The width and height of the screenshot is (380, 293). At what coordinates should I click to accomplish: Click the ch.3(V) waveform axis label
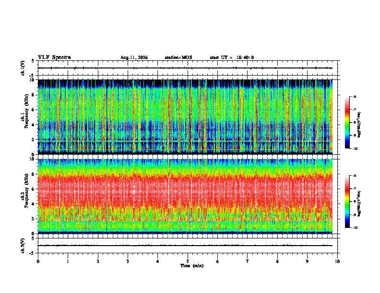coord(23,246)
